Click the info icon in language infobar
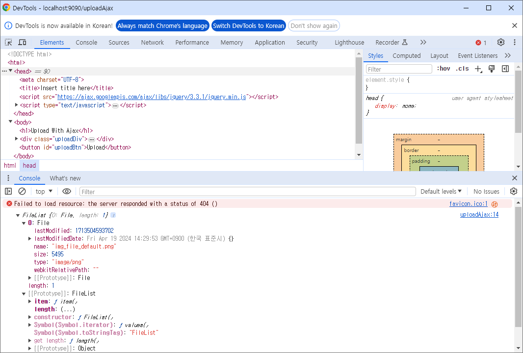Image resolution: width=523 pixels, height=353 pixels. pos(8,25)
